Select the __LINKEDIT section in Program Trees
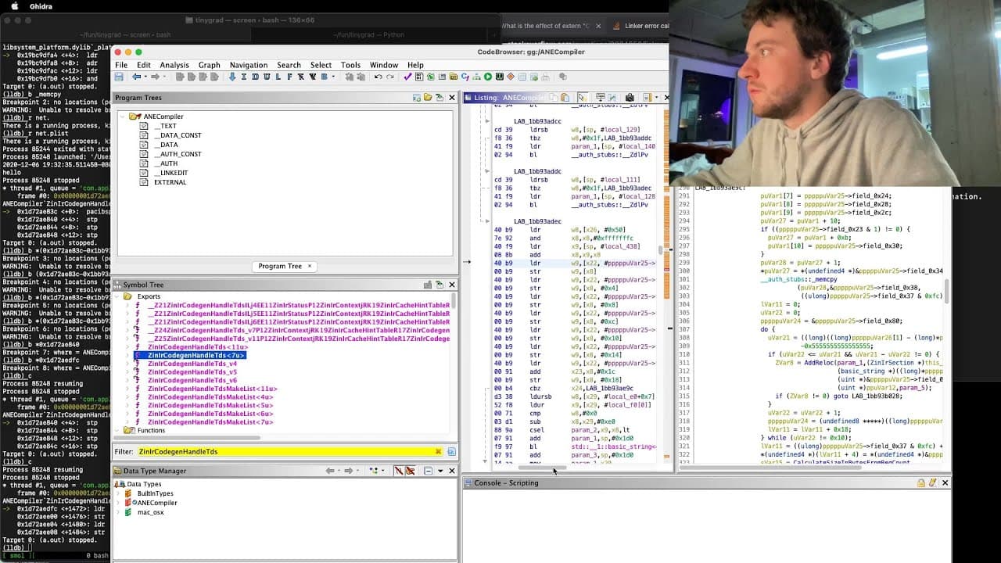 [x=170, y=173]
